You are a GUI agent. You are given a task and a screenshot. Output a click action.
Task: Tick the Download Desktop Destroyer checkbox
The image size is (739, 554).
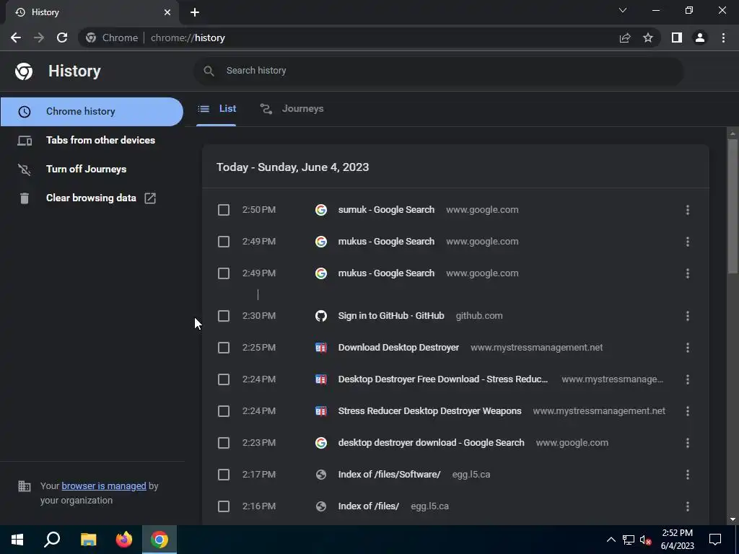coord(224,348)
